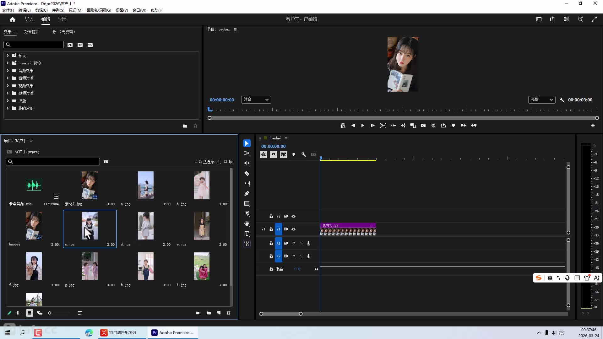
Task: Toggle Linked Selection in timeline
Action: [284, 154]
